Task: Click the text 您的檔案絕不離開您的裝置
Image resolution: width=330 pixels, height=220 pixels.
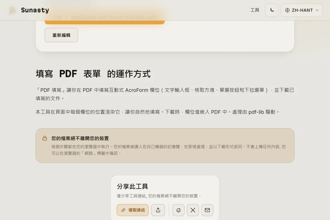Action: pyautogui.click(x=80, y=138)
